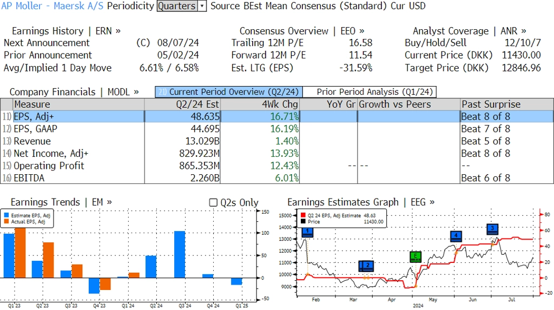Image resolution: width=554 pixels, height=310 pixels.
Task: Click AP Moller - Maersk A/S title
Action: pyautogui.click(x=52, y=6)
